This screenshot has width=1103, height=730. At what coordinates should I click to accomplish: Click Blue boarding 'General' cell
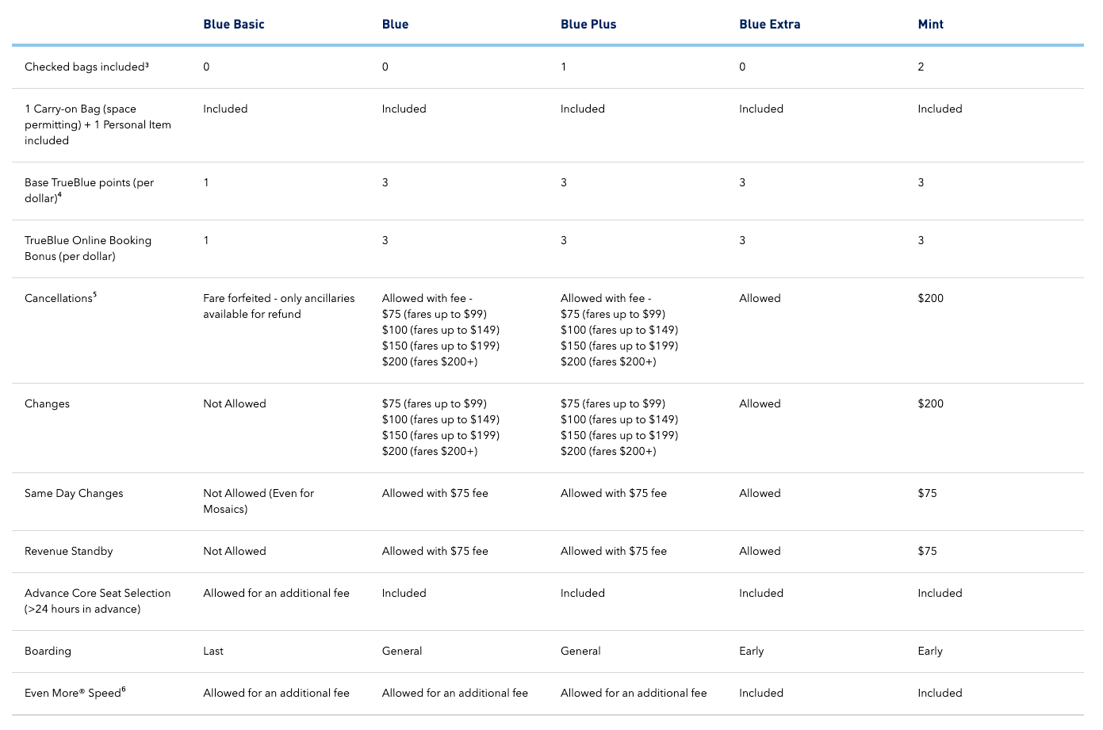click(x=402, y=651)
